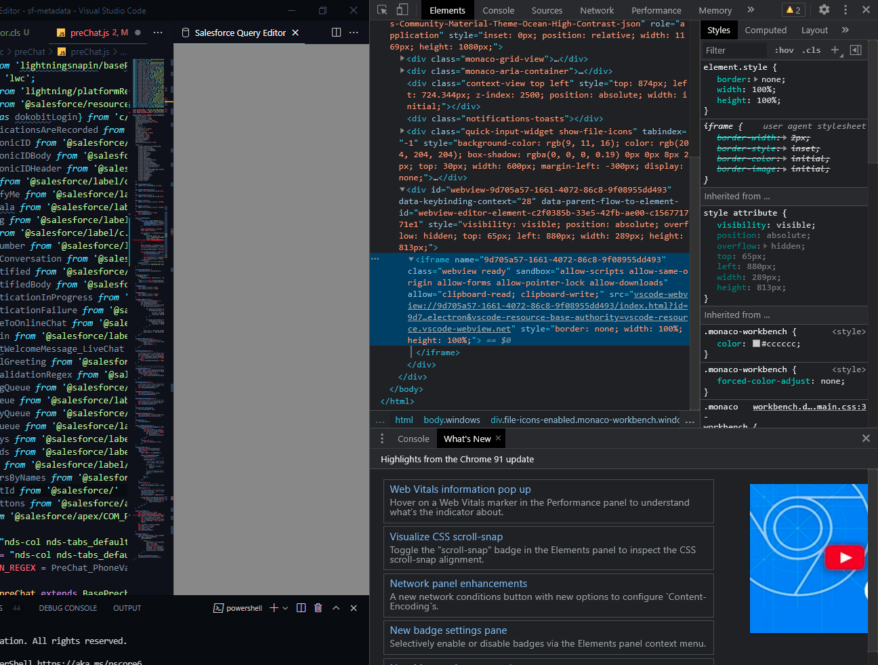
Task: Toggle the :hov element state panel
Action: coord(785,50)
